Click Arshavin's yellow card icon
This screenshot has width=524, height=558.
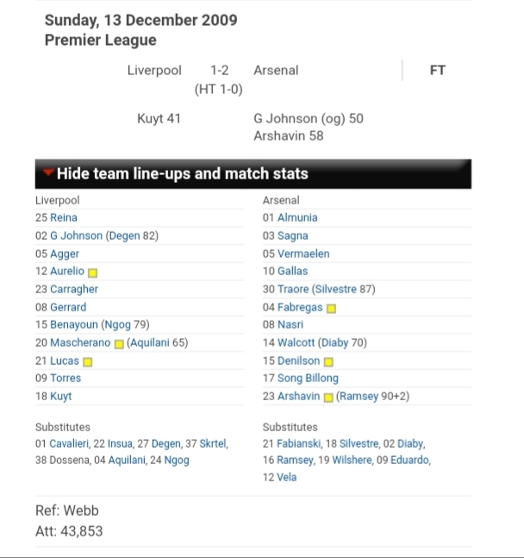[x=328, y=398]
